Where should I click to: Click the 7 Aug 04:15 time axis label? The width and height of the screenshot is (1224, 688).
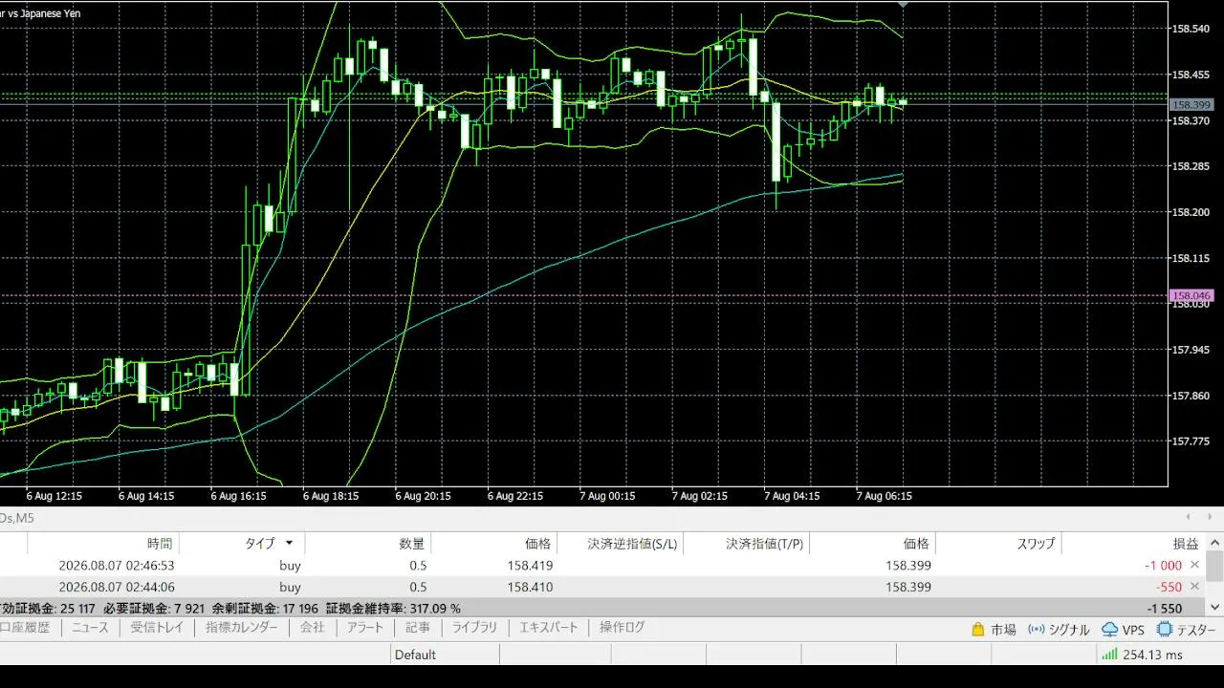coord(791,496)
